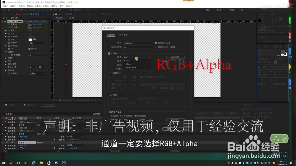Screen dimensions: 296x166
Task: Click the eyedropper beside 颜色 swatch
Action: [x=34, y=40]
